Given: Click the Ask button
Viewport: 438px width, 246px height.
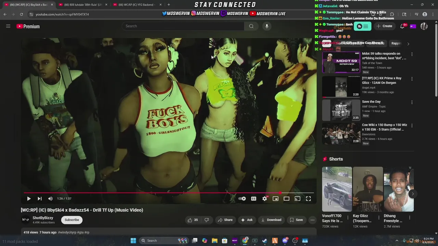Looking at the screenshot, I should (246, 220).
